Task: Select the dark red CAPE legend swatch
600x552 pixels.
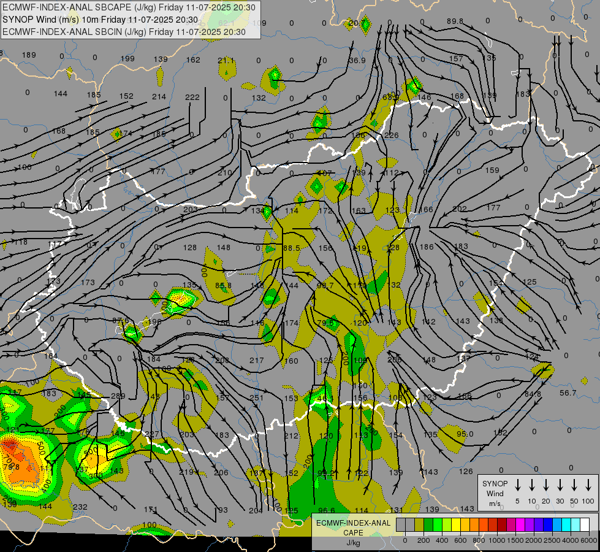Action: point(502,525)
